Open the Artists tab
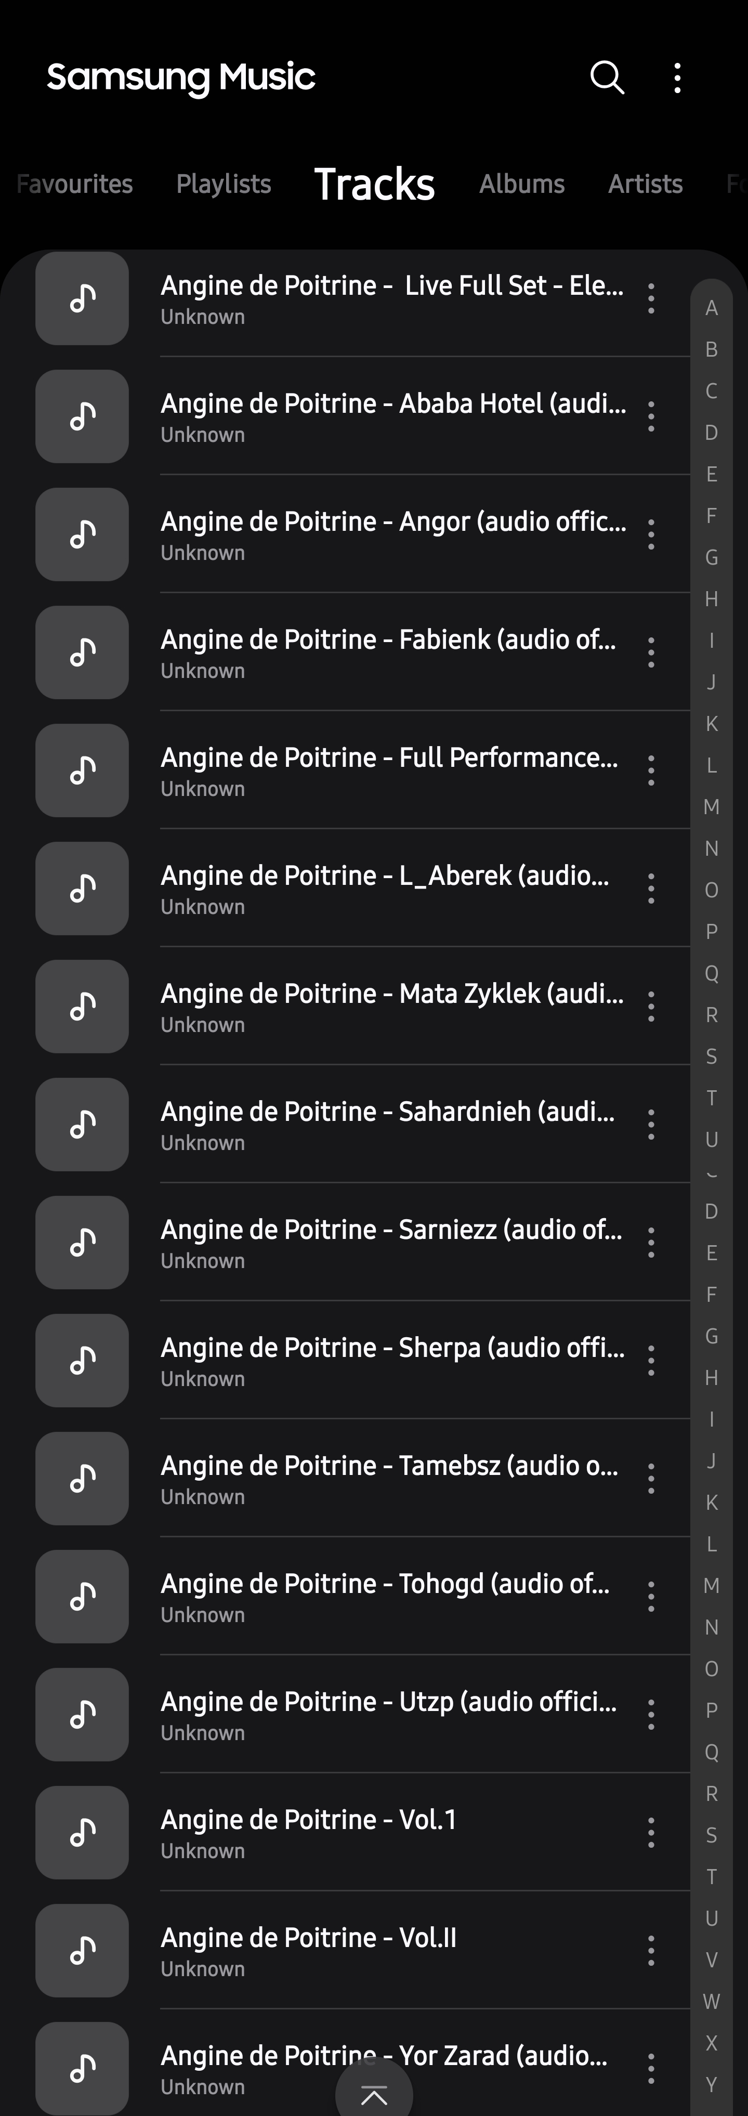The height and width of the screenshot is (2116, 748). coord(646,184)
